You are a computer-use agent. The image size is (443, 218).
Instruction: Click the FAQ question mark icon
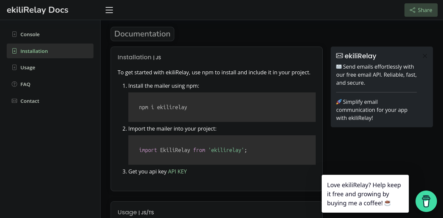[x=14, y=84]
